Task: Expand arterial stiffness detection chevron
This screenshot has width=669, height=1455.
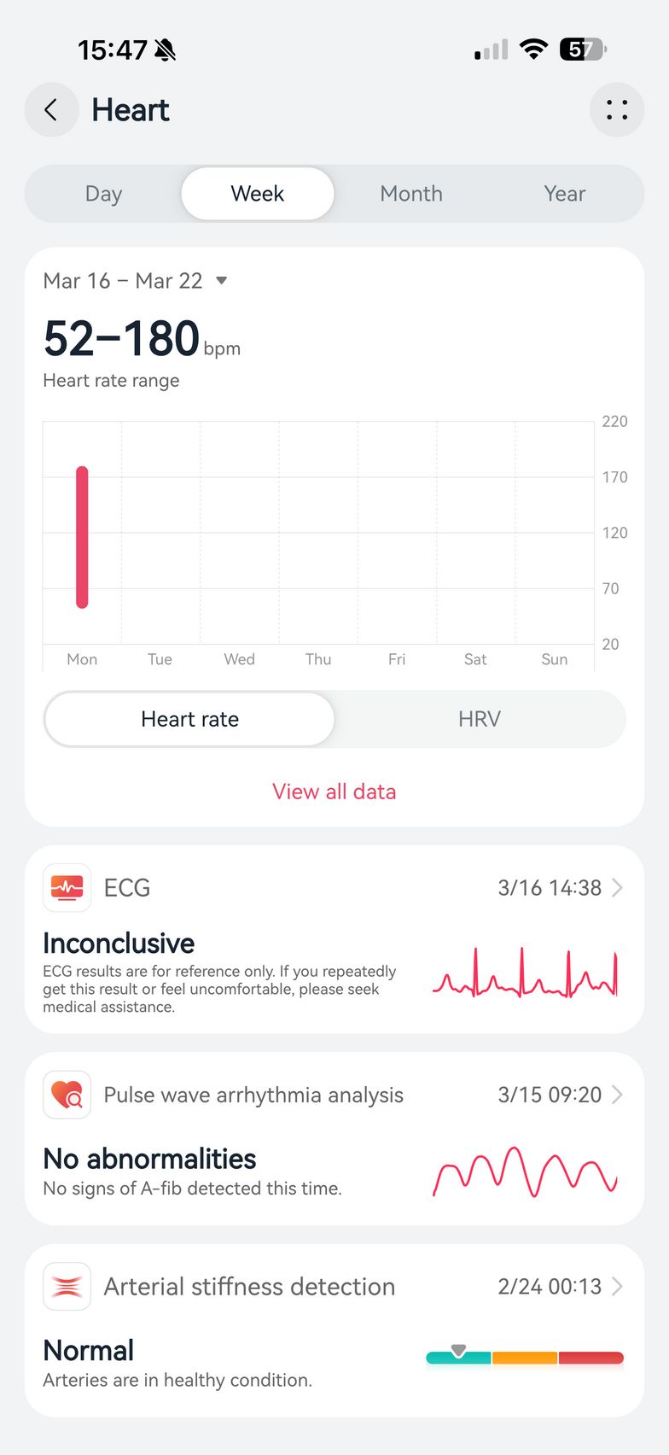Action: pyautogui.click(x=617, y=1286)
